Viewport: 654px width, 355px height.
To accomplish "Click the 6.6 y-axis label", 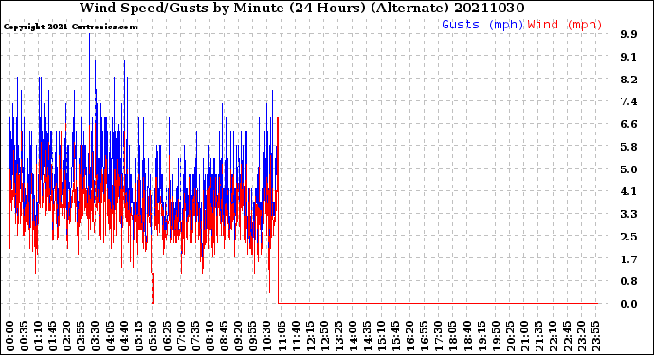I will click(628, 124).
